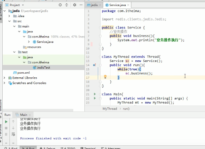Screen dimensions: 205x149
Task: Collapse all in Project panel
Action: pos(67,5)
